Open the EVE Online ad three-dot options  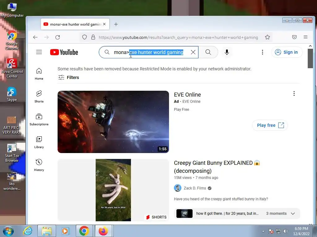pyautogui.click(x=294, y=94)
